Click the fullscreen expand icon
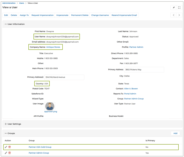 (x=179, y=8)
